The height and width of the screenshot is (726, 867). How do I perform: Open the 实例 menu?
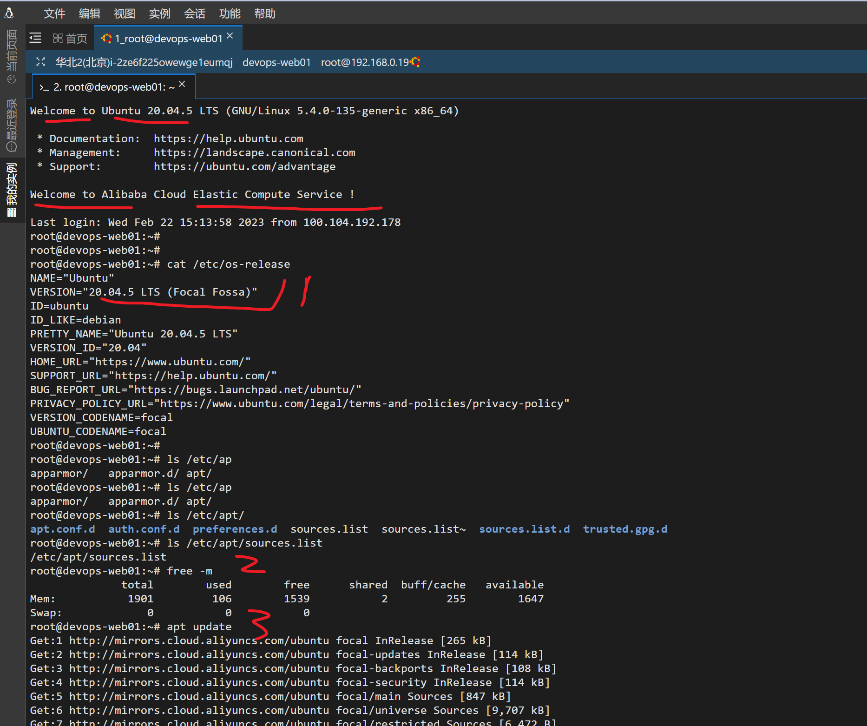(159, 14)
